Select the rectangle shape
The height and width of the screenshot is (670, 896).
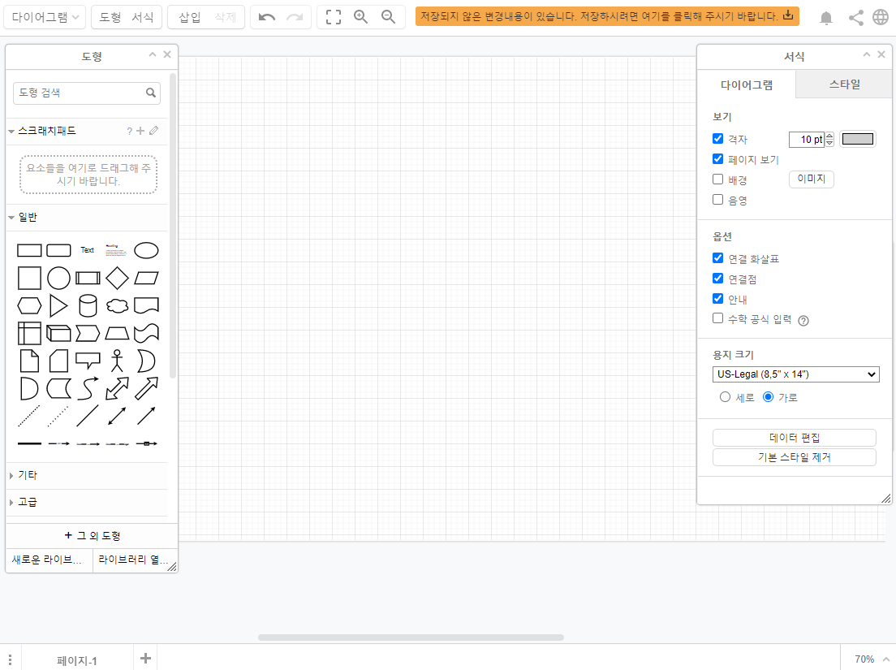(29, 250)
